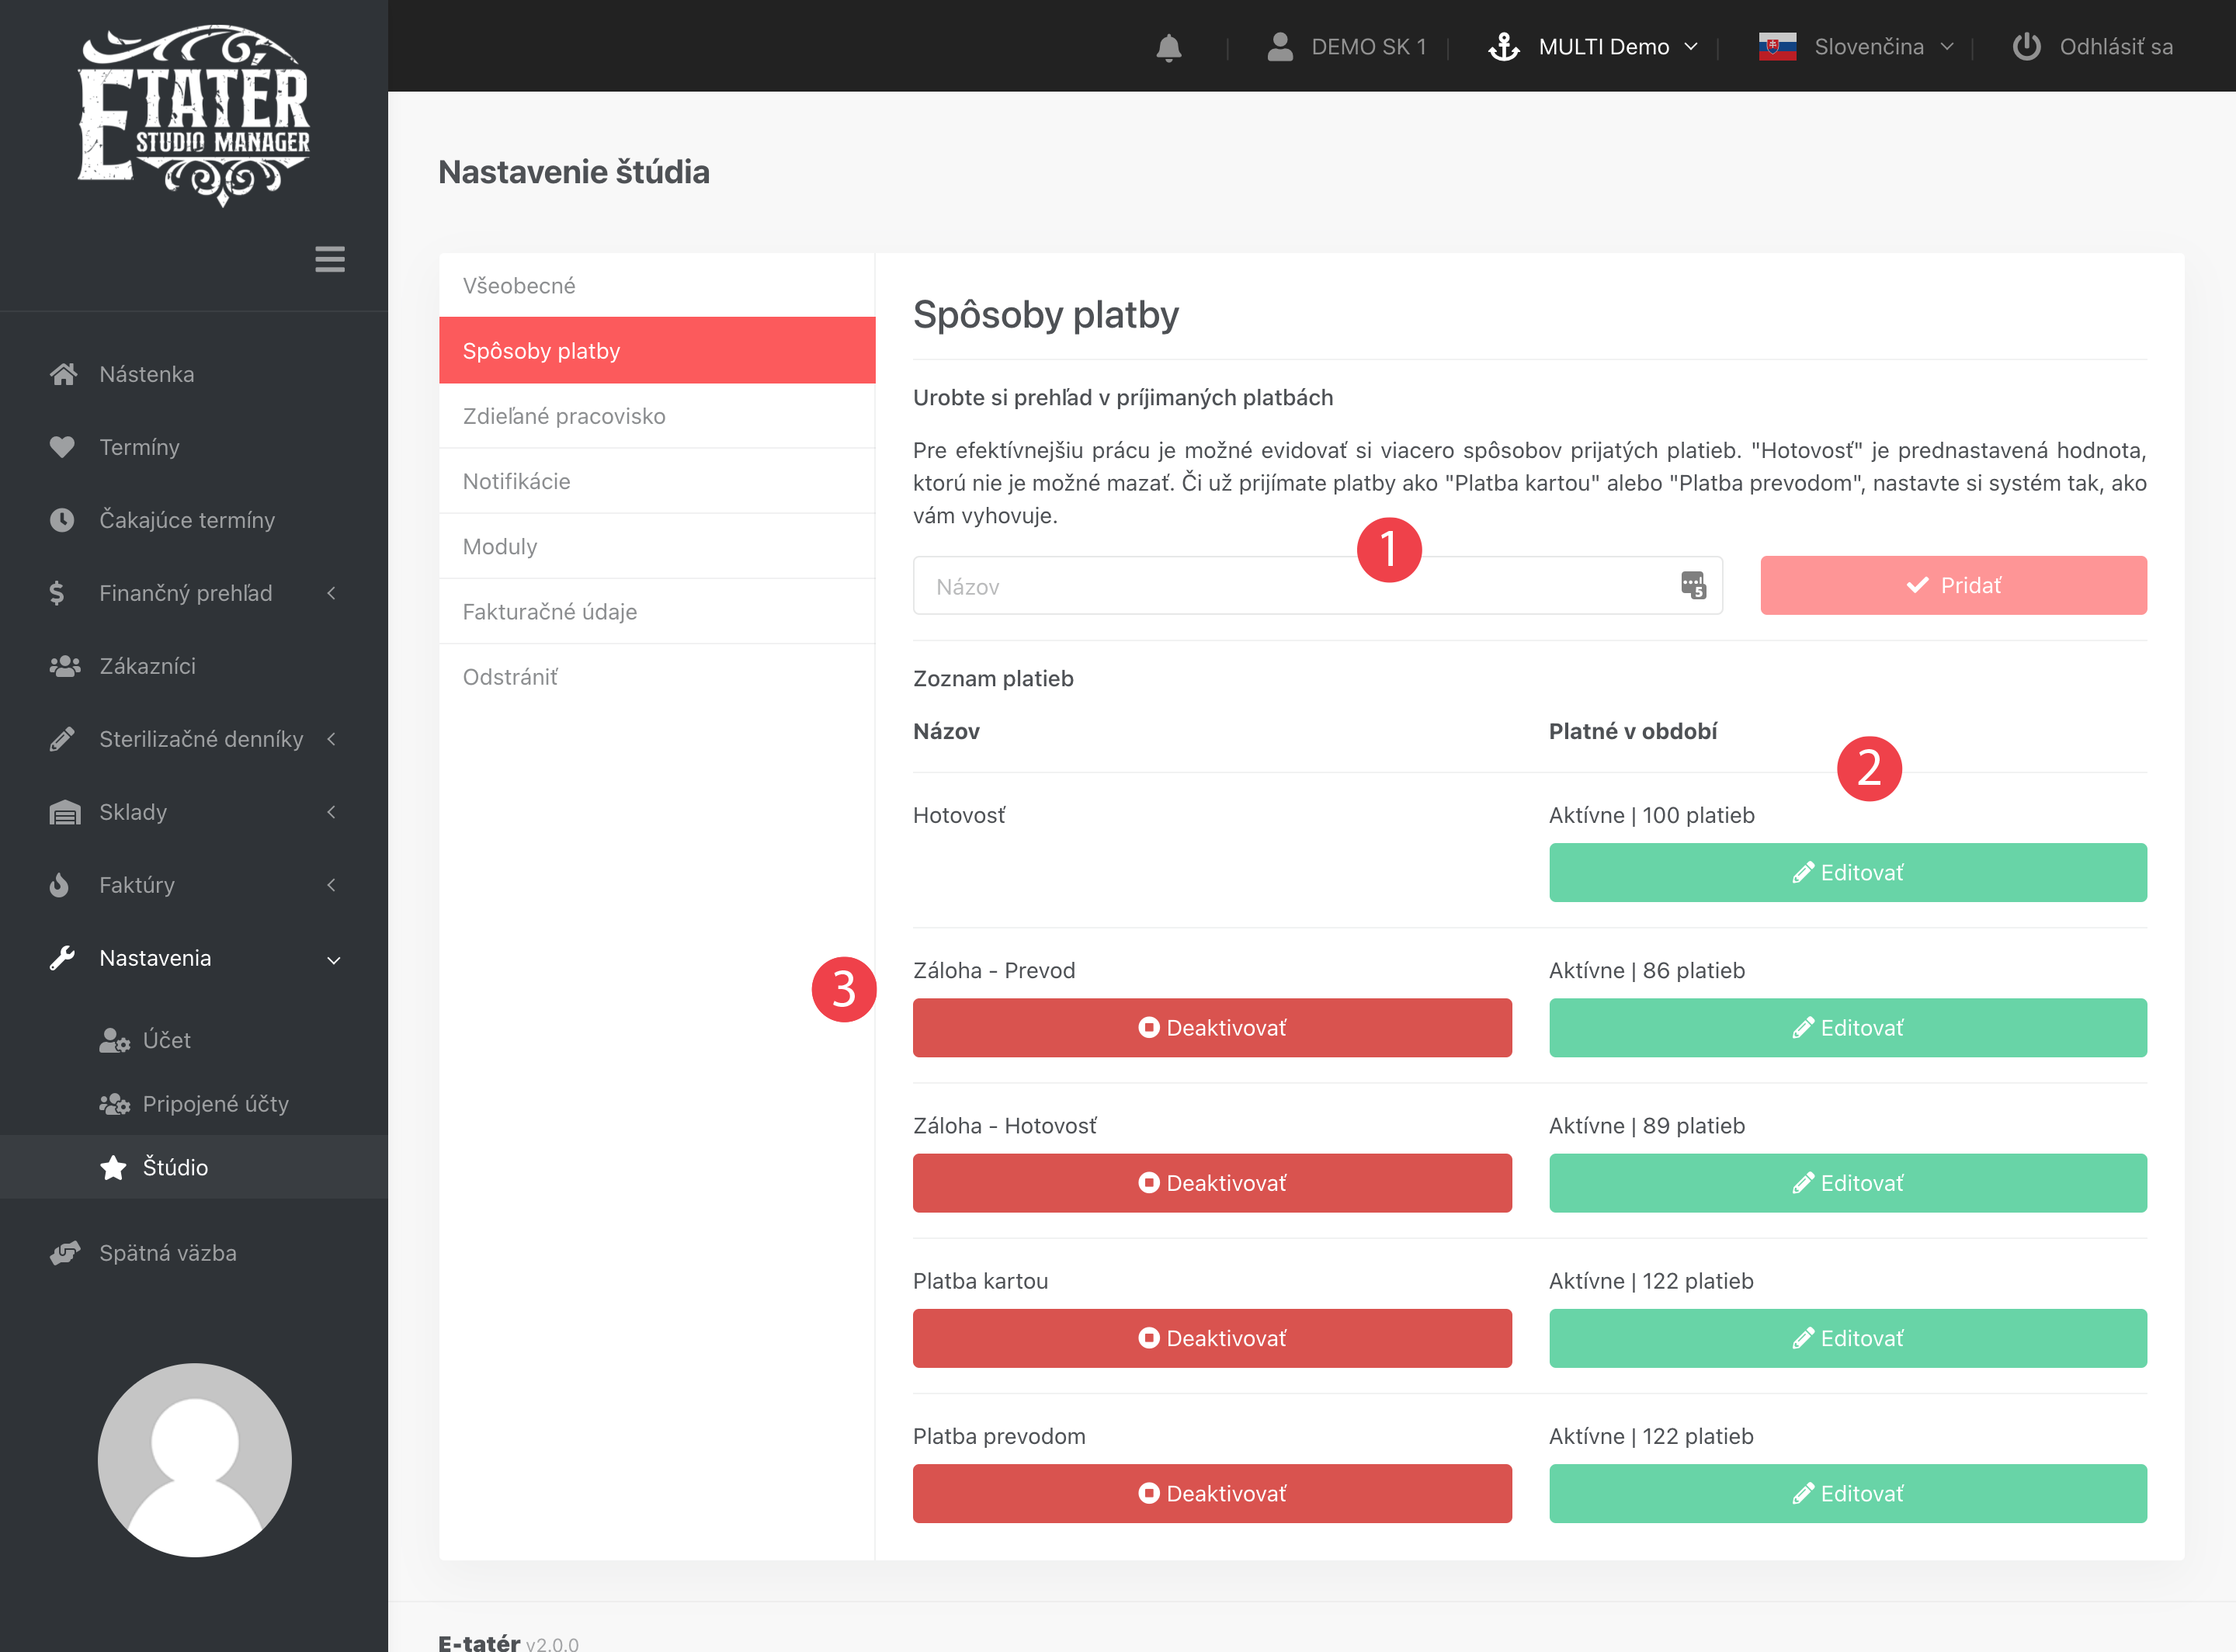The width and height of the screenshot is (2236, 1652).
Task: Open Termíny via the heart icon
Action: [x=62, y=447]
